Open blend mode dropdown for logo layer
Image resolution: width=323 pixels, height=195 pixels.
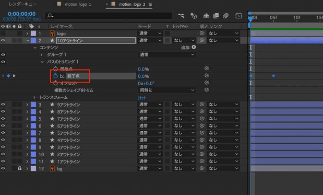(150, 33)
